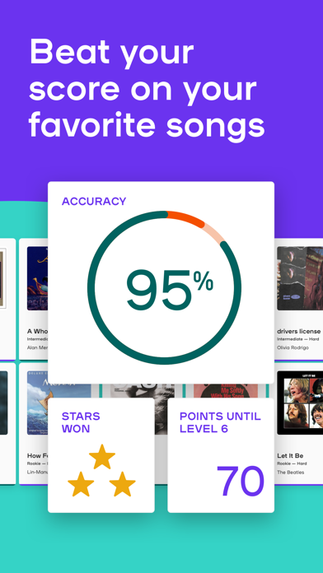Click the bottom-right gold star
This screenshot has width=323, height=573.
coord(123,484)
